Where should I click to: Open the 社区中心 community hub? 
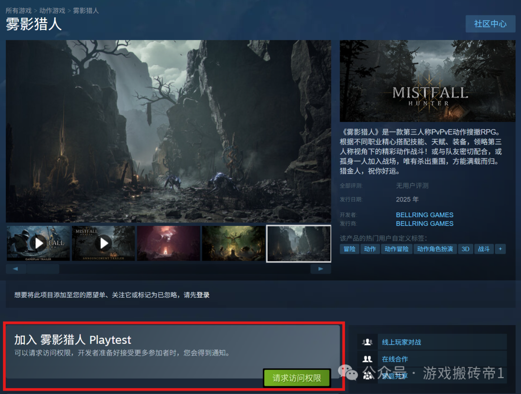pos(490,24)
